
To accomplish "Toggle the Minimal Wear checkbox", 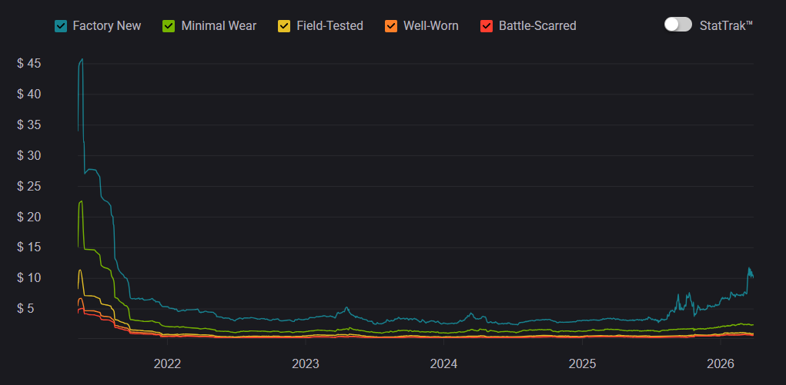I will coord(169,26).
